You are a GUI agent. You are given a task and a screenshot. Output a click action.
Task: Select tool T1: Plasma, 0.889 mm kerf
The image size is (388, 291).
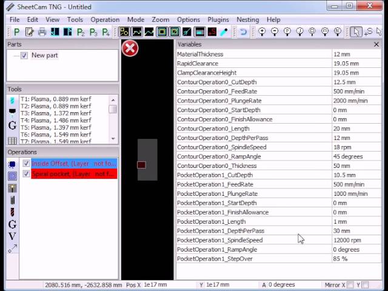pyautogui.click(x=56, y=99)
